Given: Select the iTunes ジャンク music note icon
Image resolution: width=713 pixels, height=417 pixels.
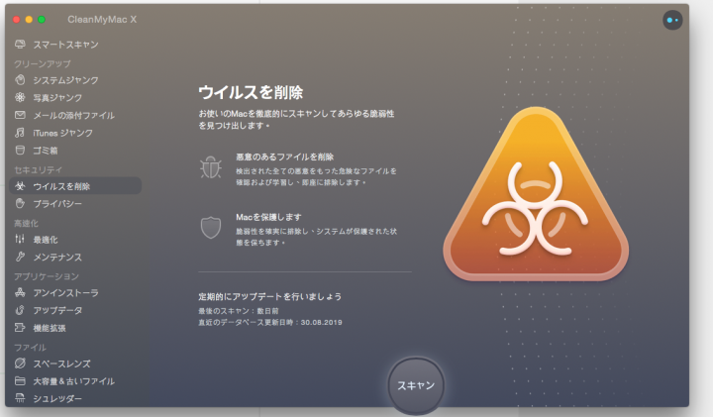Looking at the screenshot, I should 20,133.
